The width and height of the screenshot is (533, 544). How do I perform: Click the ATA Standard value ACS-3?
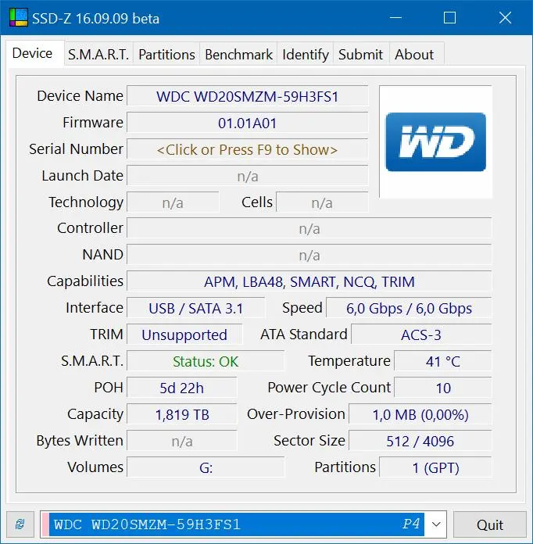click(421, 335)
